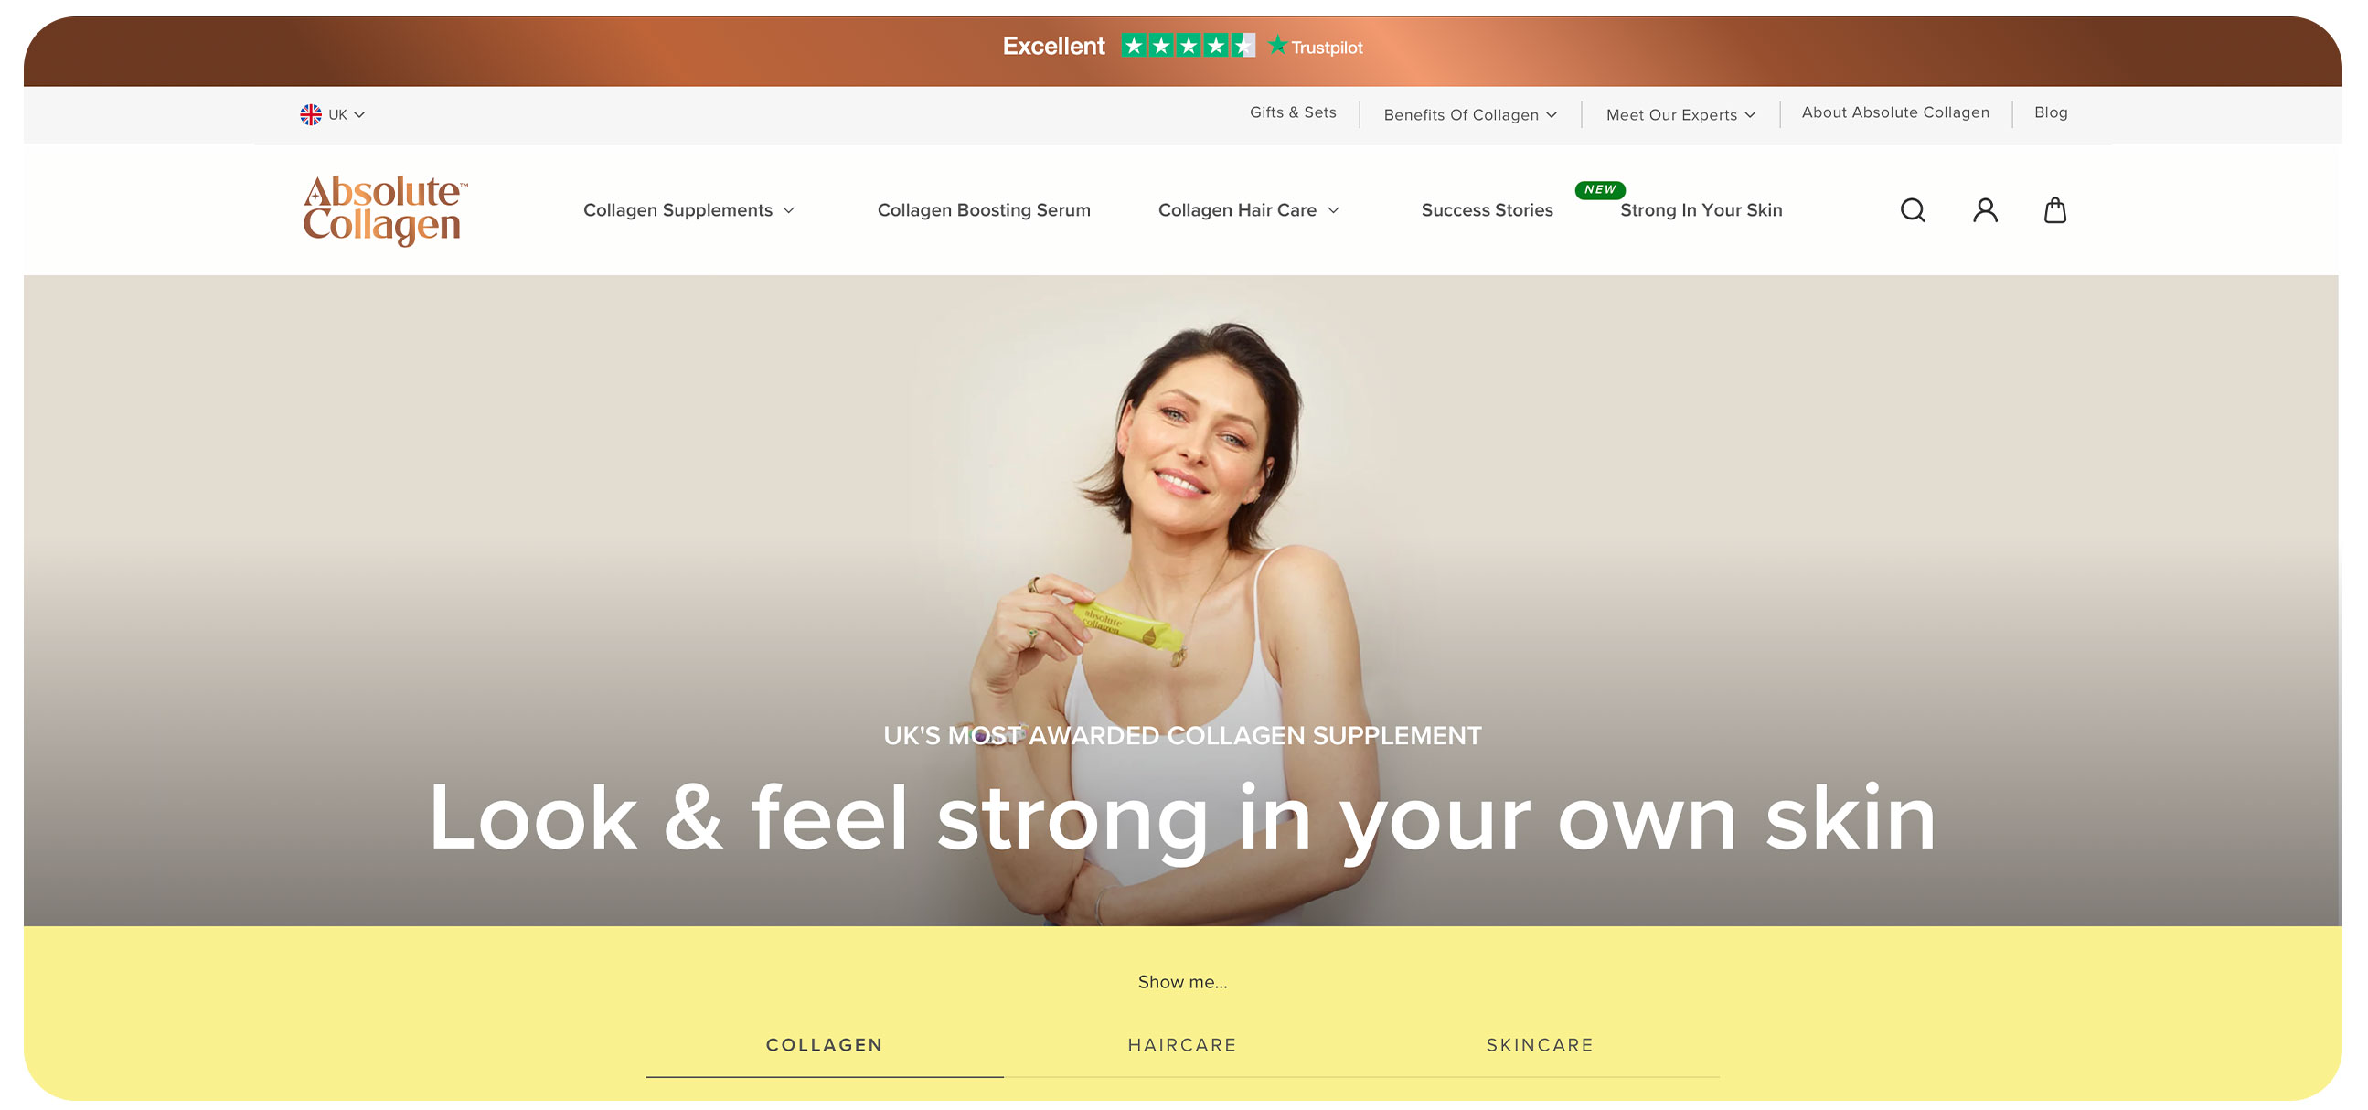Open Collagen Boosting Serum page
Viewport: 2368px width, 1110px height.
point(984,209)
